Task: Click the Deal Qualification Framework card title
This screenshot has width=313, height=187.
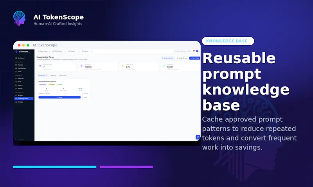Action: point(47,82)
